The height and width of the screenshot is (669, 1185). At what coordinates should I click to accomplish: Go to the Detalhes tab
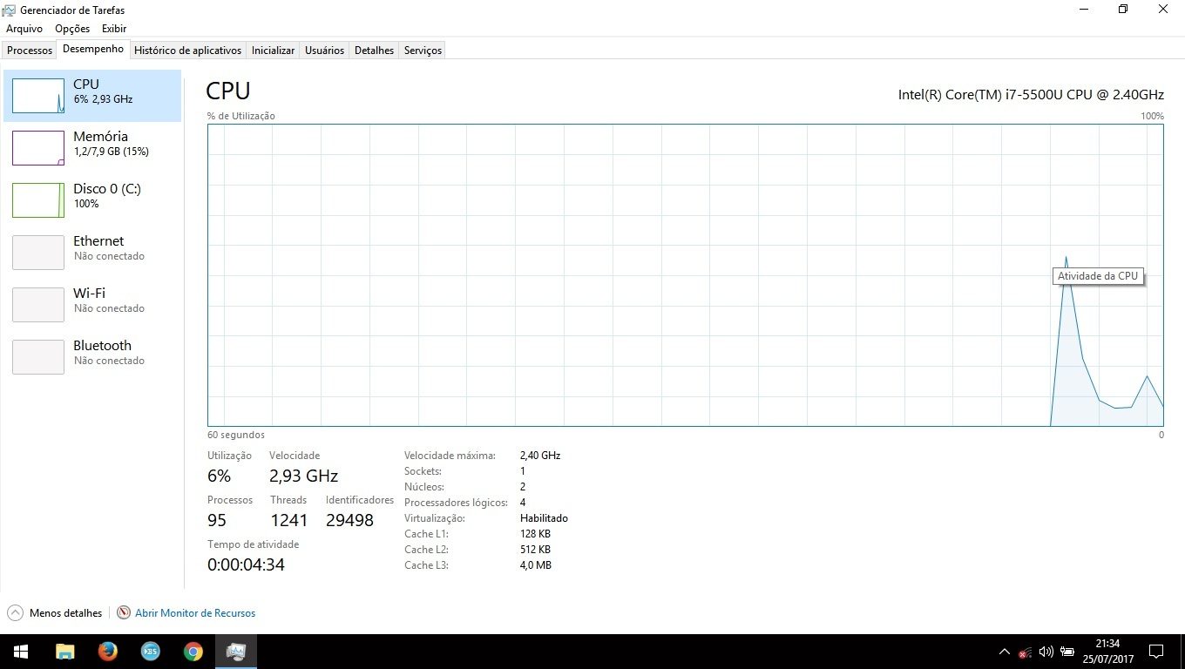[375, 51]
